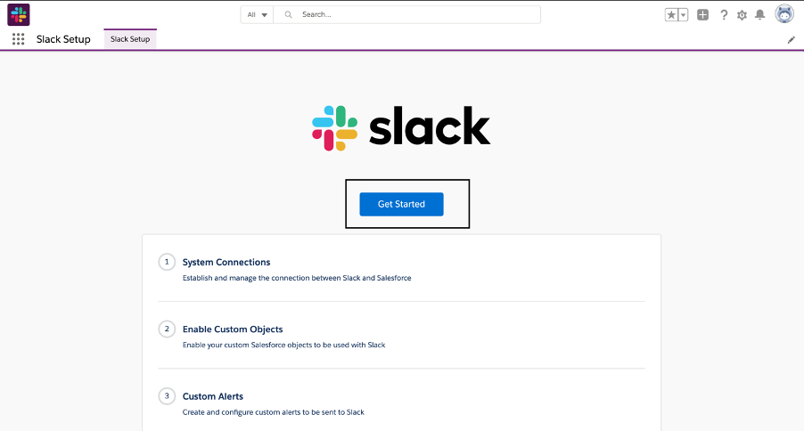This screenshot has height=431, width=804.
Task: Open System Connections step
Action: pyautogui.click(x=226, y=262)
